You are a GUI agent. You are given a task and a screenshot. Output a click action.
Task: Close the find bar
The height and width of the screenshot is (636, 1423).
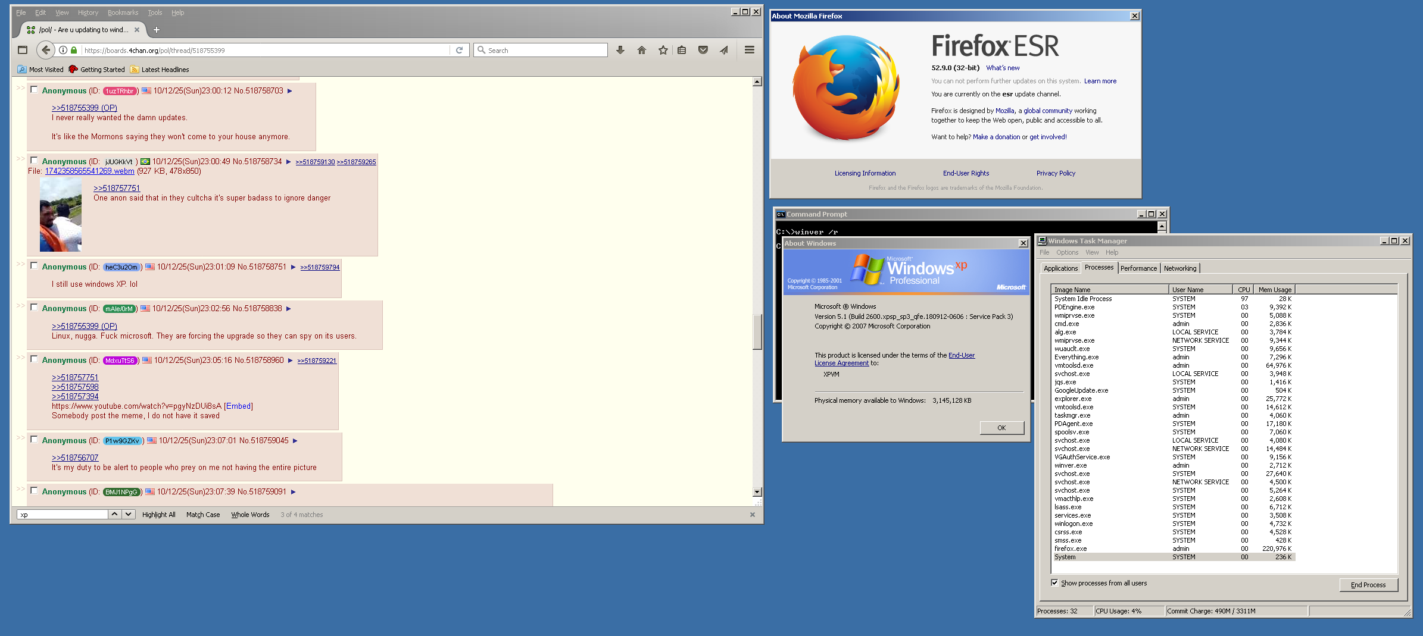coord(753,515)
